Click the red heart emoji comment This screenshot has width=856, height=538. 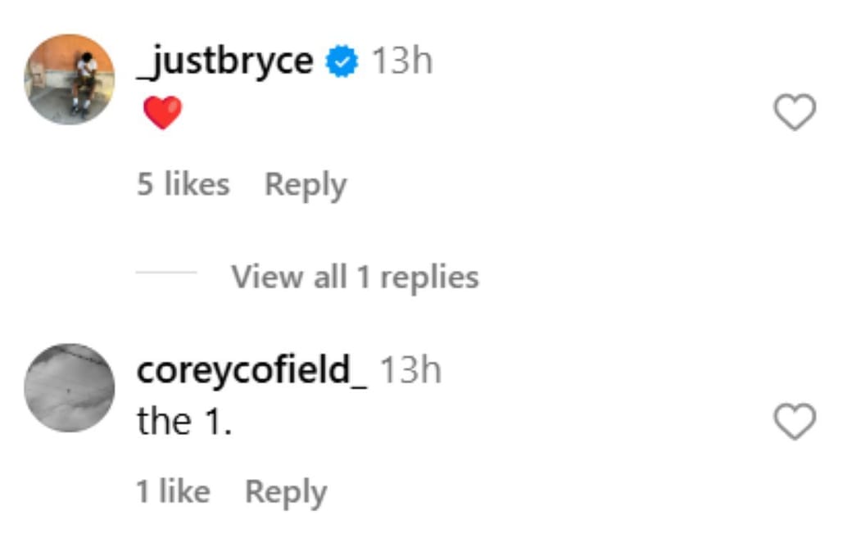[162, 113]
